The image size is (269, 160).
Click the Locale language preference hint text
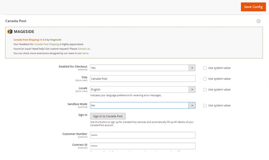pos(126,95)
